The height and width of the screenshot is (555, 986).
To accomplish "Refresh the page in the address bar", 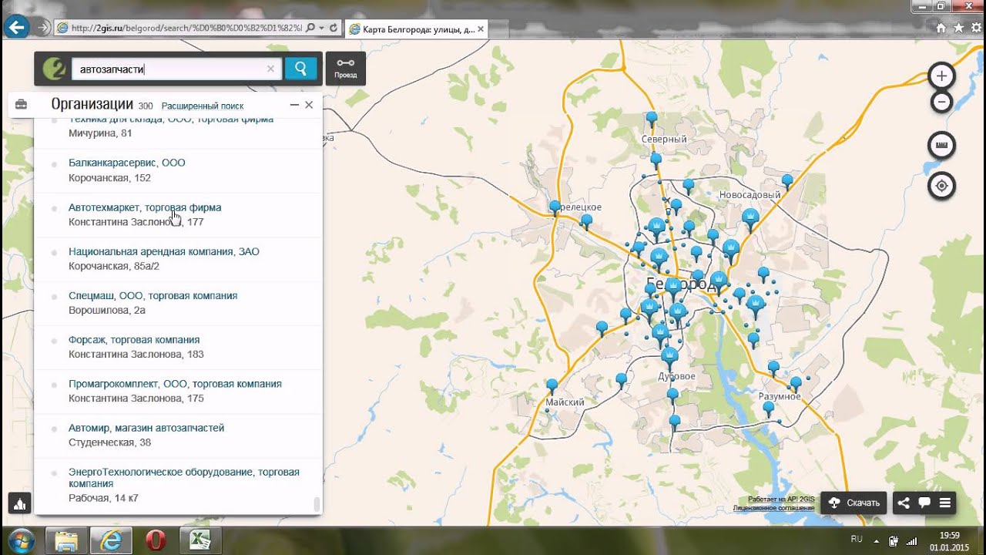I will 333,29.
